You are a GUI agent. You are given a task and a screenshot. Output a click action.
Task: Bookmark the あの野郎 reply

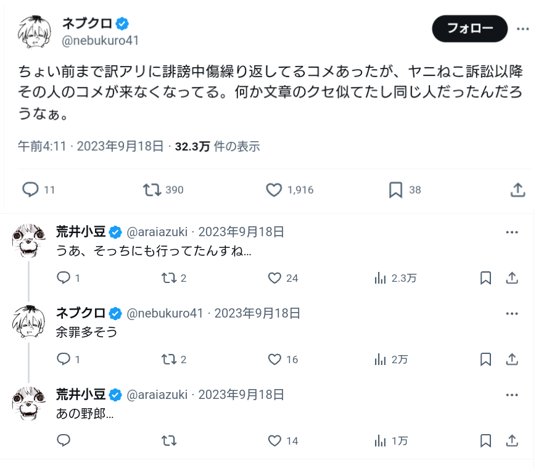[x=486, y=440]
